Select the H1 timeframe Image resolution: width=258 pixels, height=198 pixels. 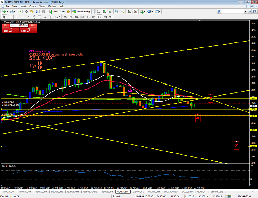(x=88, y=17)
